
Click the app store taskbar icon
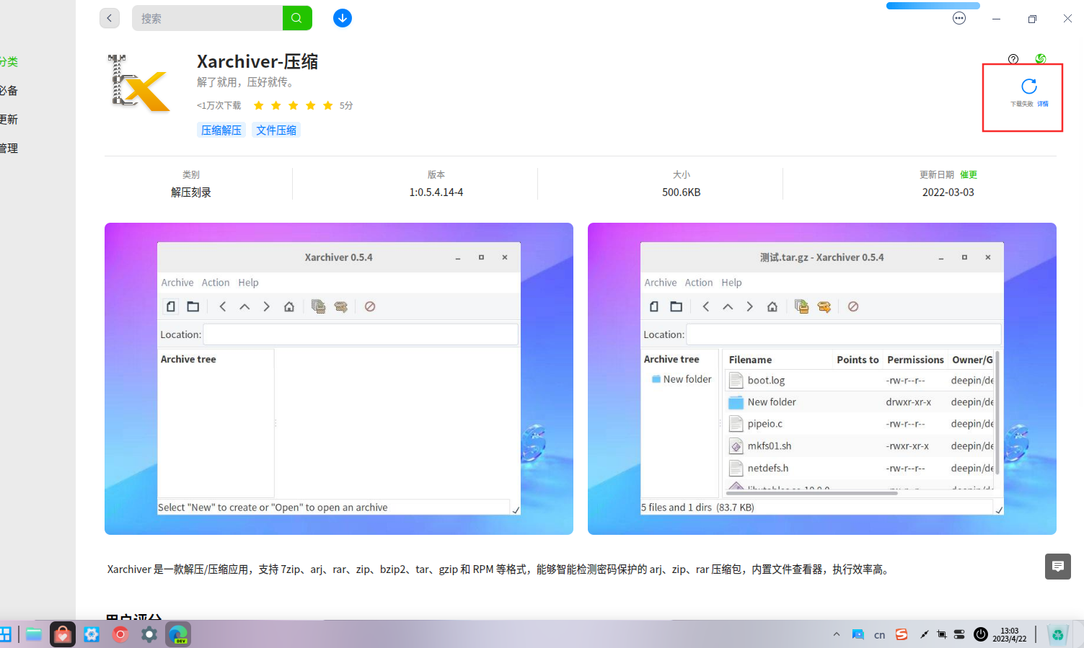click(x=63, y=634)
